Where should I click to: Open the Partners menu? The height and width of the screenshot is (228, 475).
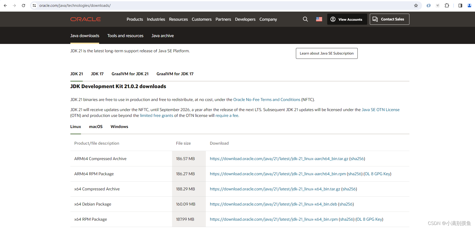point(223,19)
